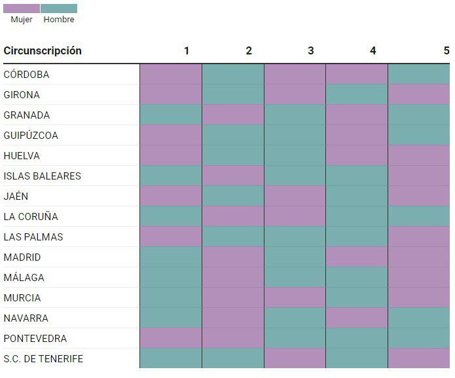
Task: Click the MÁLAGA row label
Action: (x=24, y=278)
